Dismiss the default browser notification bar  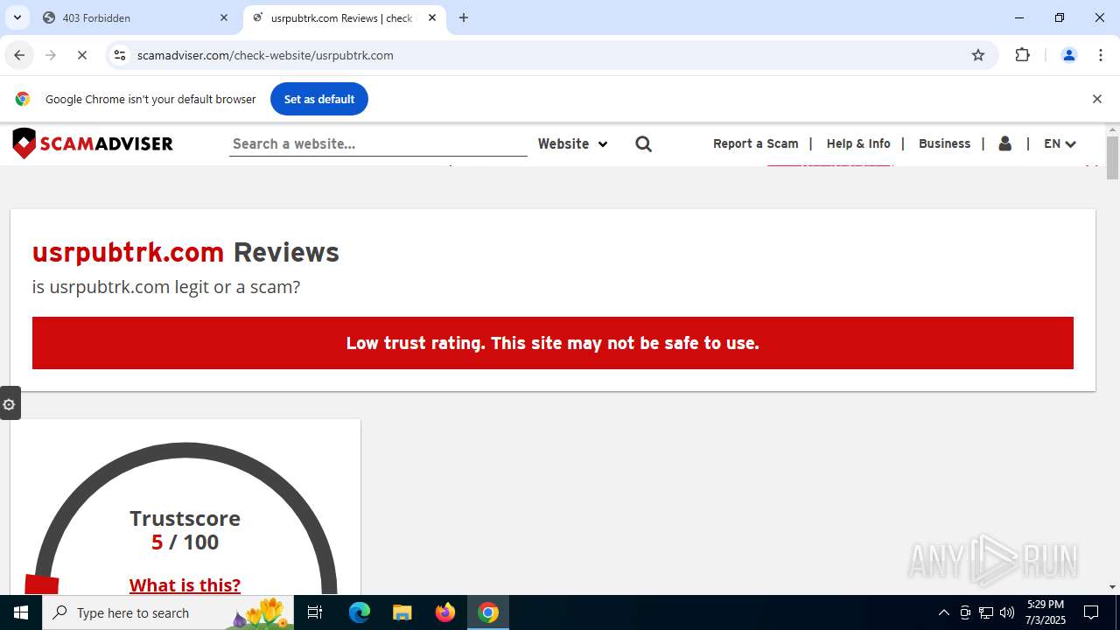(1096, 99)
